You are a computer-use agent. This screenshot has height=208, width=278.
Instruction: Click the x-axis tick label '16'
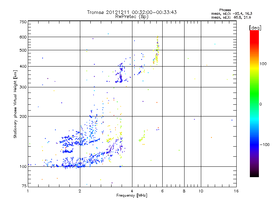pyautogui.click(x=236, y=191)
